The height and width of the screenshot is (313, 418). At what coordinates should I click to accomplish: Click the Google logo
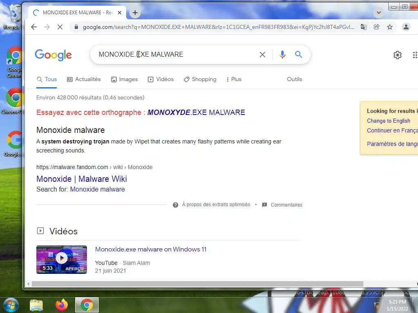(53, 55)
